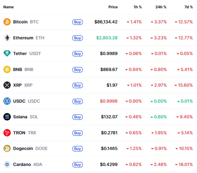Screen dimensions: 197x173
Task: Click the Dogecoin logo icon
Action: pos(7,148)
